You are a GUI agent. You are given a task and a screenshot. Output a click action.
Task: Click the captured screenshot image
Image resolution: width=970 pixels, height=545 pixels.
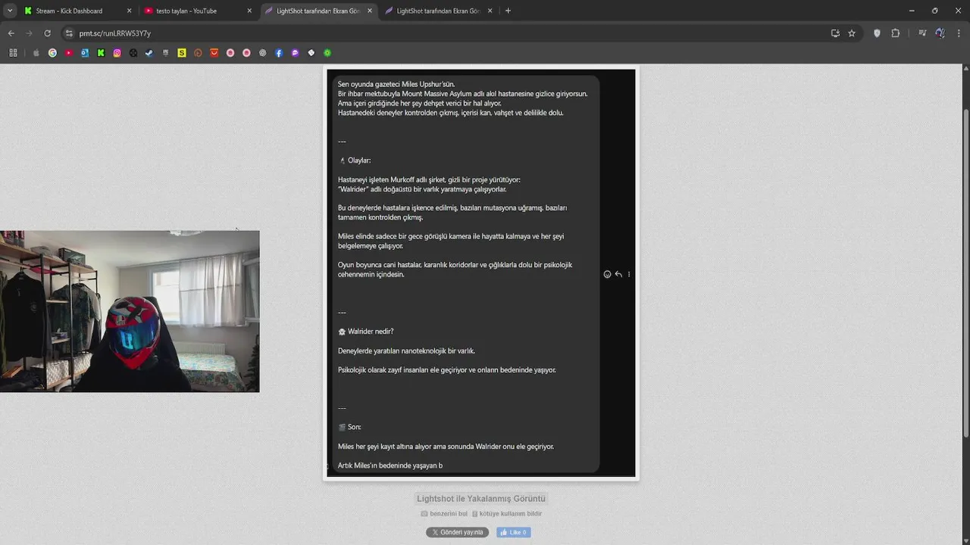tap(481, 272)
